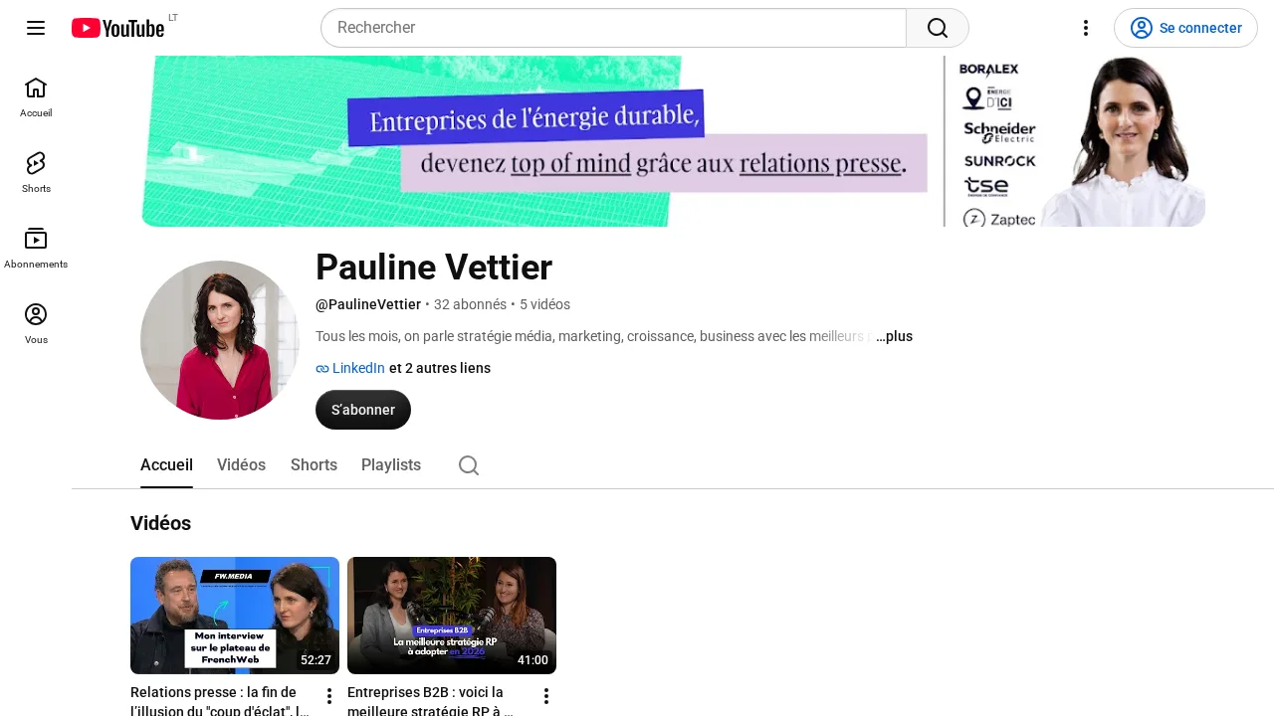Switch to the Vidéos tab
1274x716 pixels.
[x=242, y=465]
